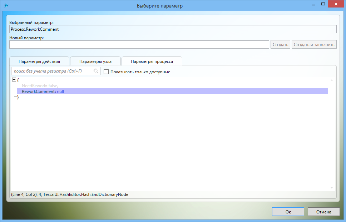Select the NeedRework tree entry
This screenshot has width=346, height=222.
39,86
